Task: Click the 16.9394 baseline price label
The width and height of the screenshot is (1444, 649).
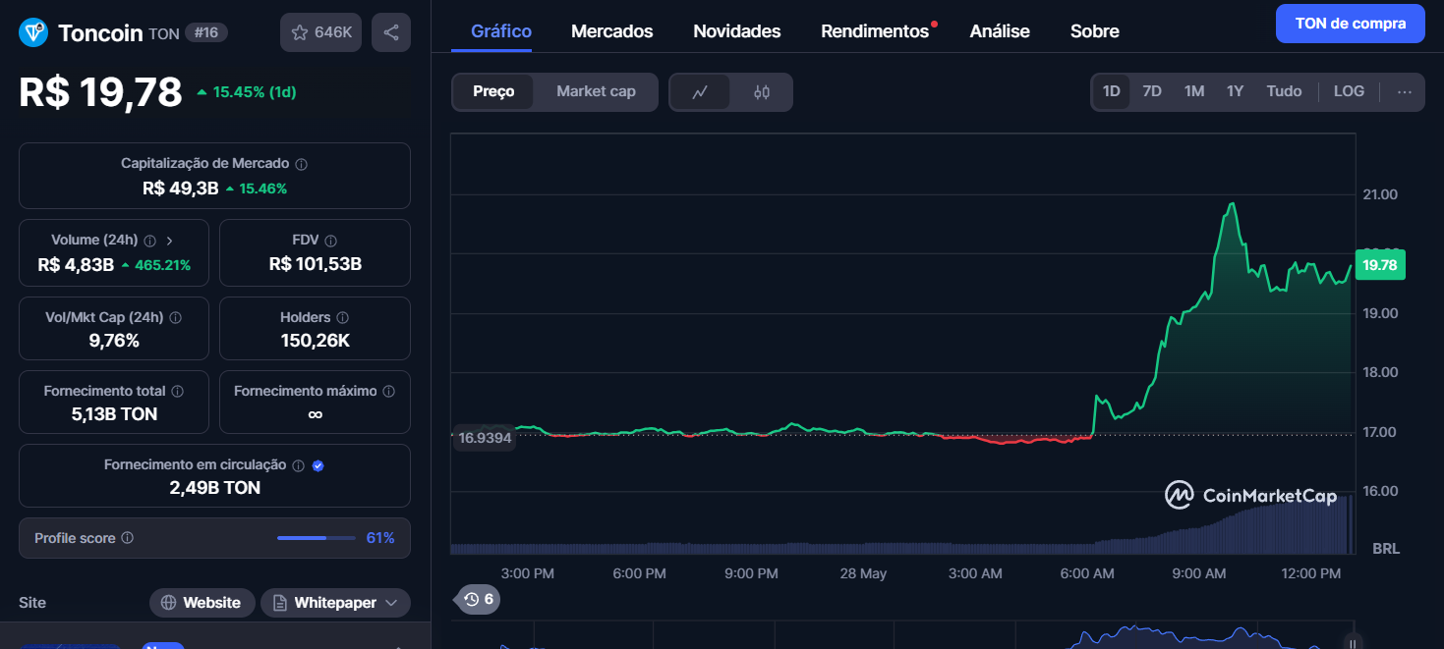Action: [x=485, y=438]
